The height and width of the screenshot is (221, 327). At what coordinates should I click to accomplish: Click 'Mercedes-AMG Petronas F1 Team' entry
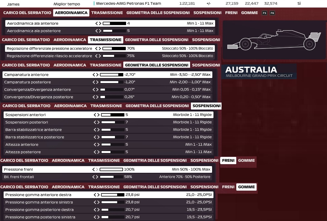(x=129, y=4)
